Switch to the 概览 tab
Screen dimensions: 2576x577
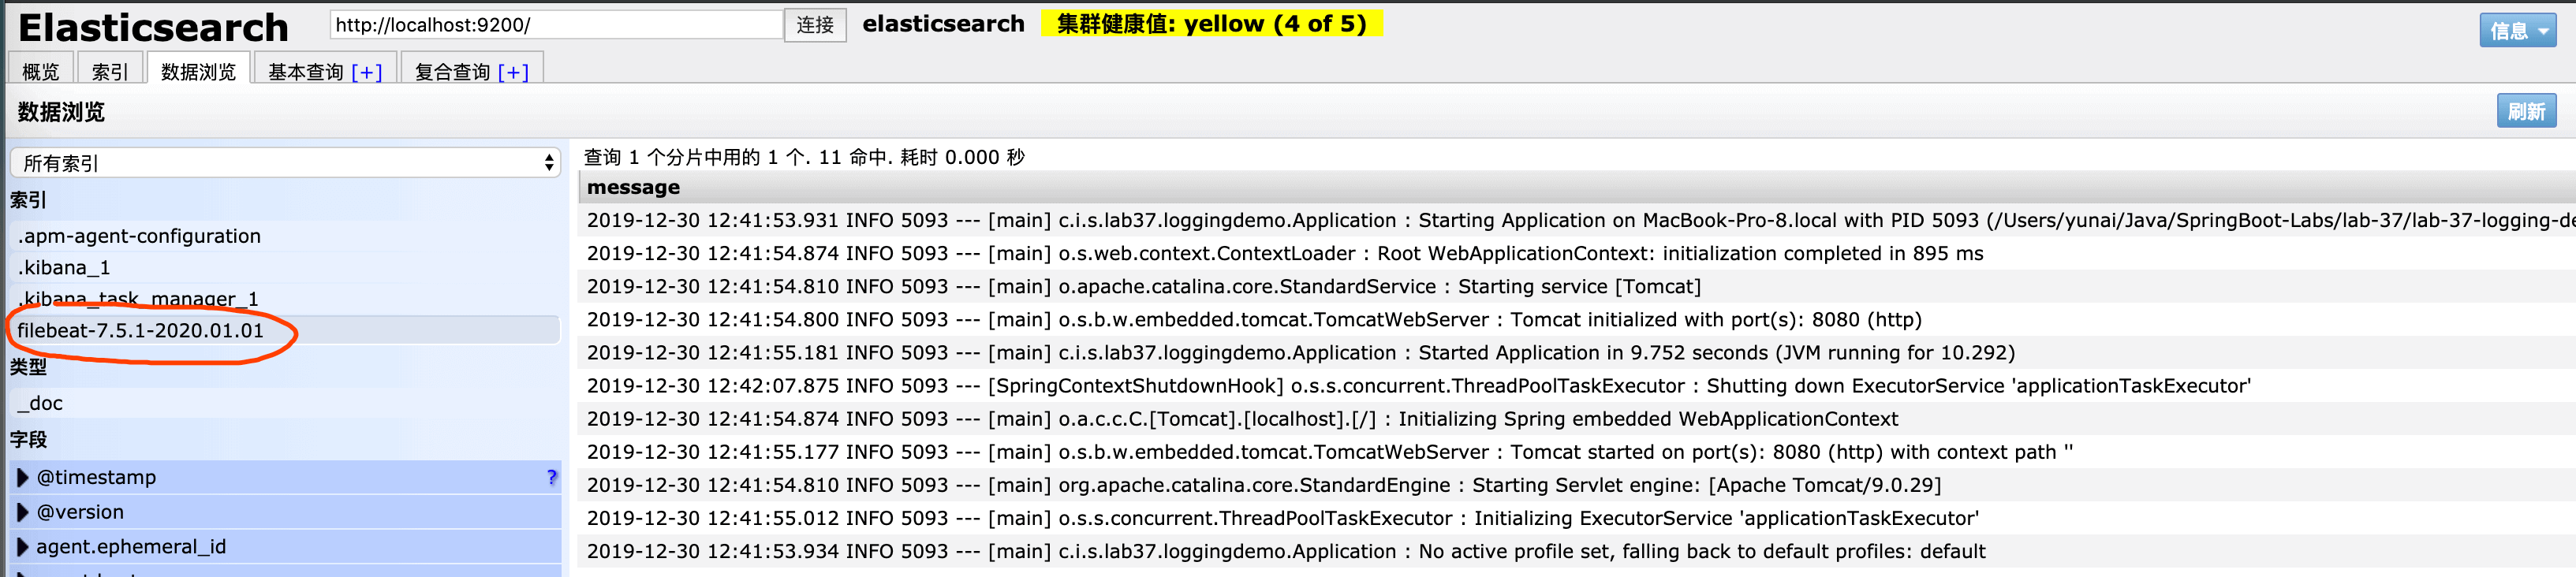pyautogui.click(x=41, y=71)
